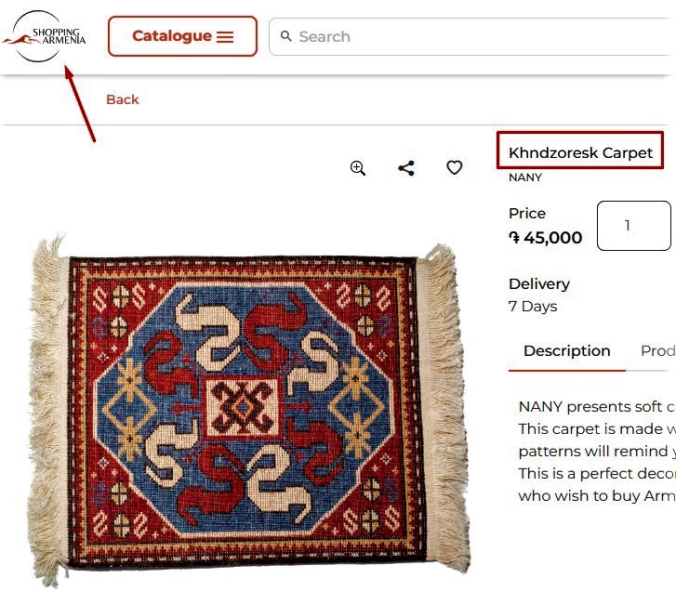Image resolution: width=676 pixels, height=591 pixels.
Task: Click the Price label
Action: click(527, 214)
